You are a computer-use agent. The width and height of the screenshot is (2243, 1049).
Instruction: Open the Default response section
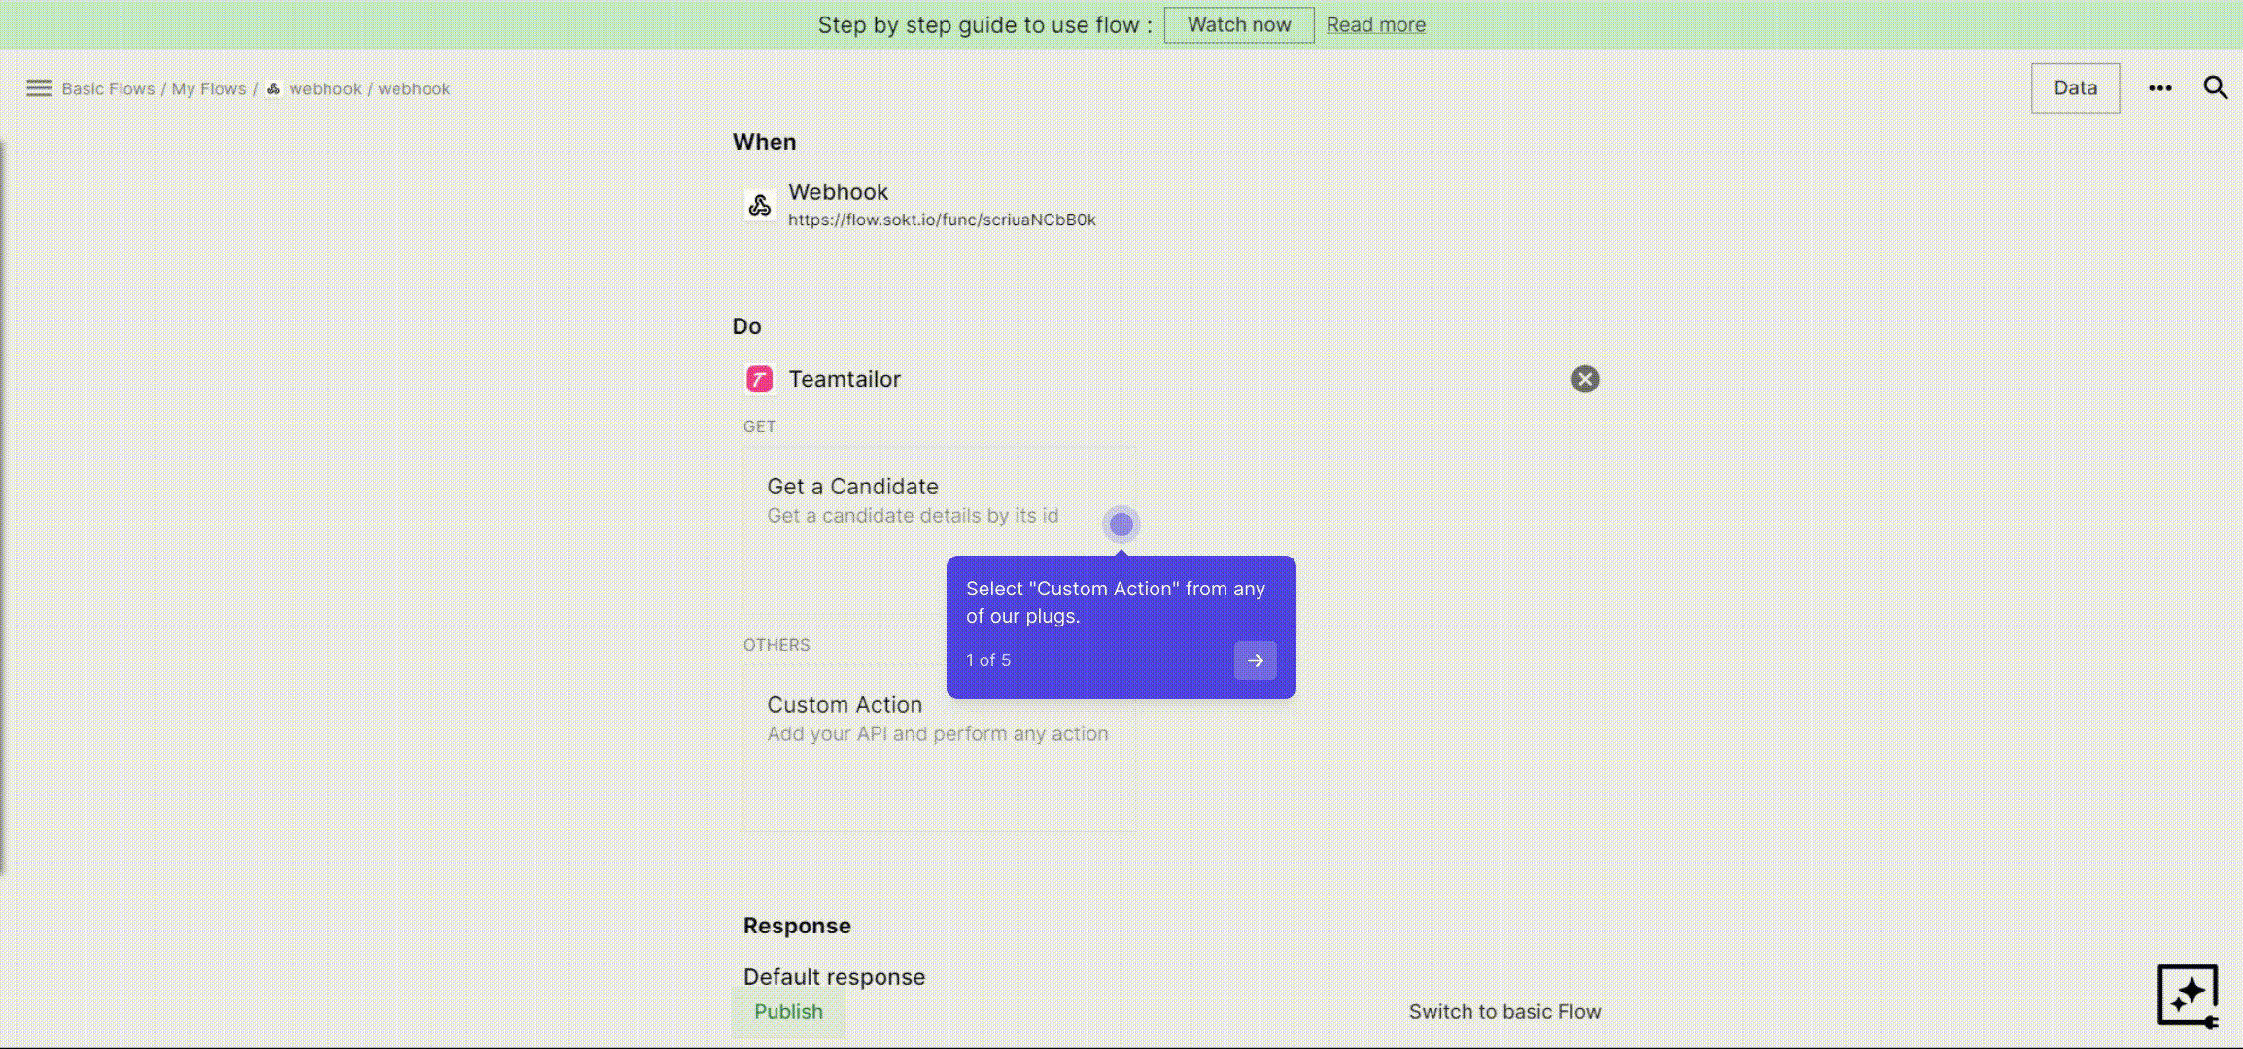click(x=834, y=977)
